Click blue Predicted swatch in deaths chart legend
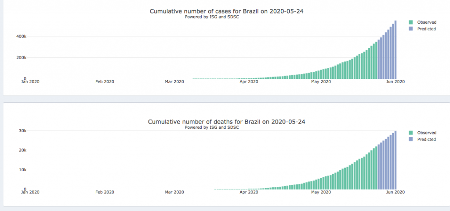Viewport: 450px width, 211px height. pos(410,139)
